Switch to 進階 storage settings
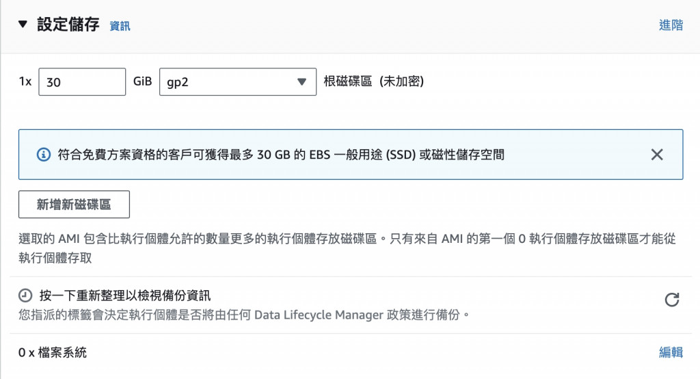Screen dimensions: 700x379 coord(671,25)
